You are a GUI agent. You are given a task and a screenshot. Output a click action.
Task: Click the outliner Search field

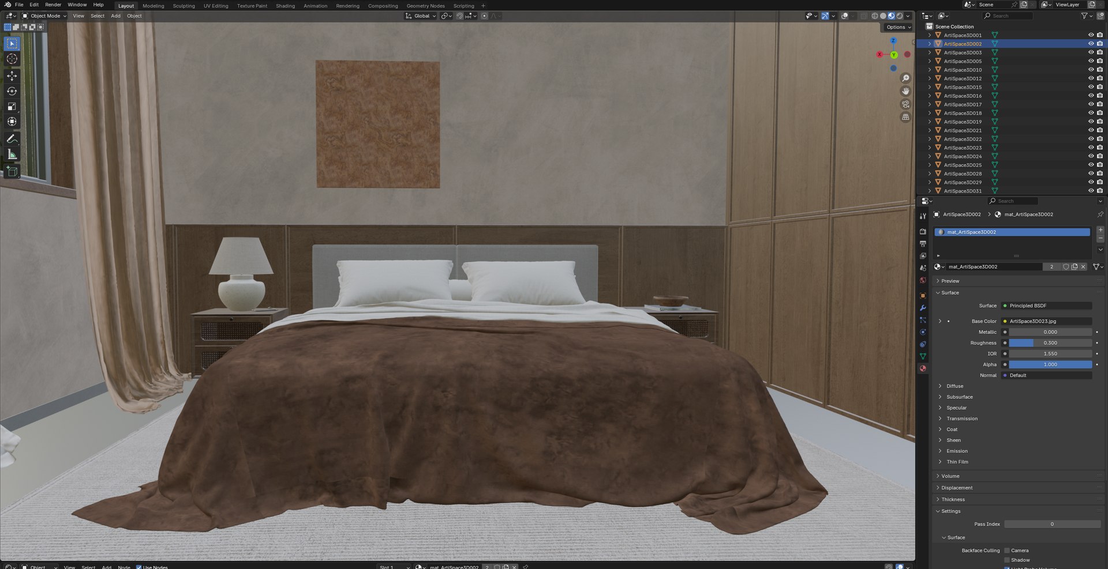click(1008, 16)
